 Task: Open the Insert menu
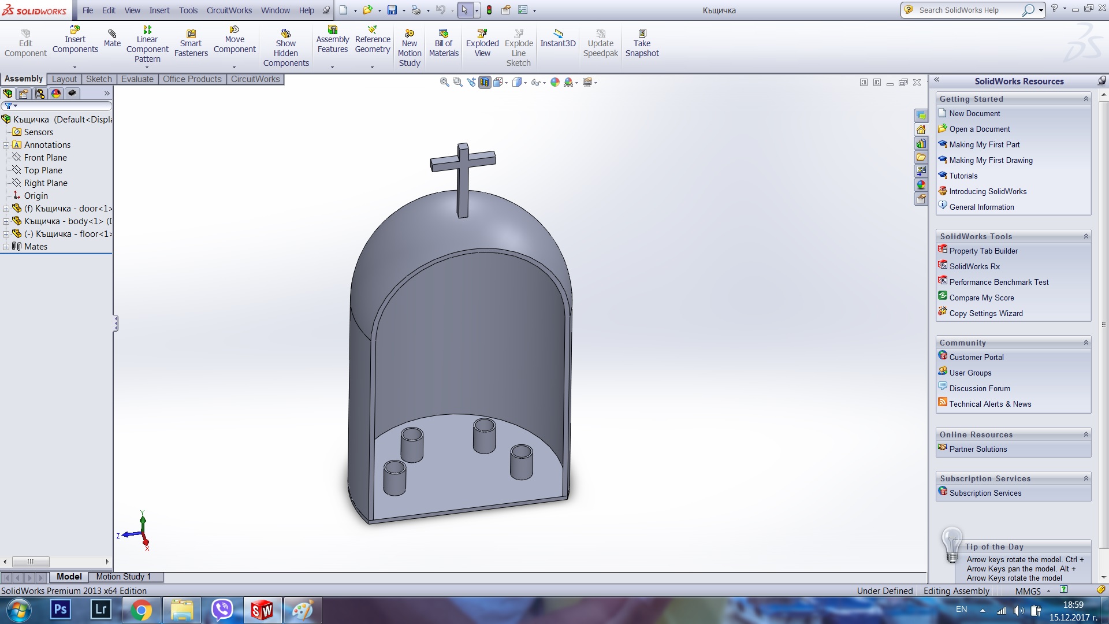click(x=159, y=10)
